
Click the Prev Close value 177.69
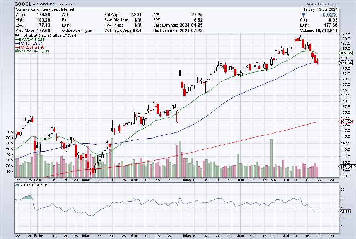coord(44,31)
